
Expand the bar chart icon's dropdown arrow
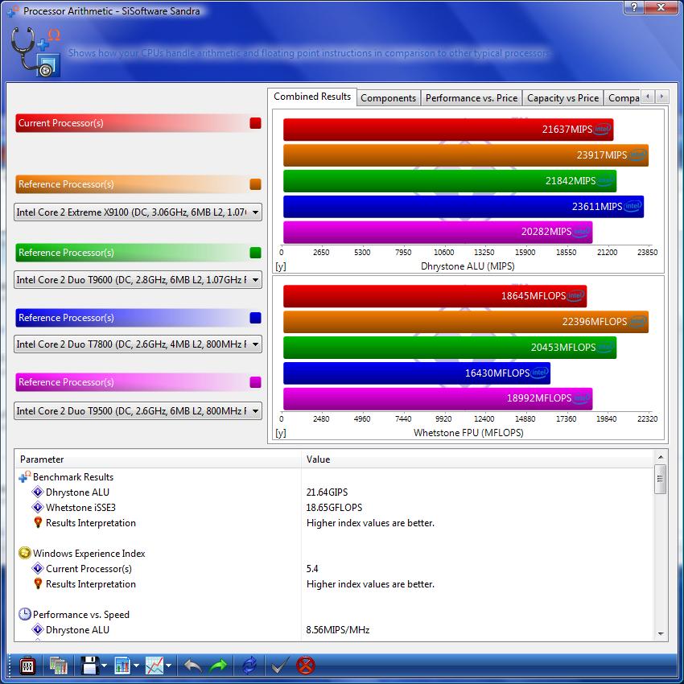tap(136, 665)
